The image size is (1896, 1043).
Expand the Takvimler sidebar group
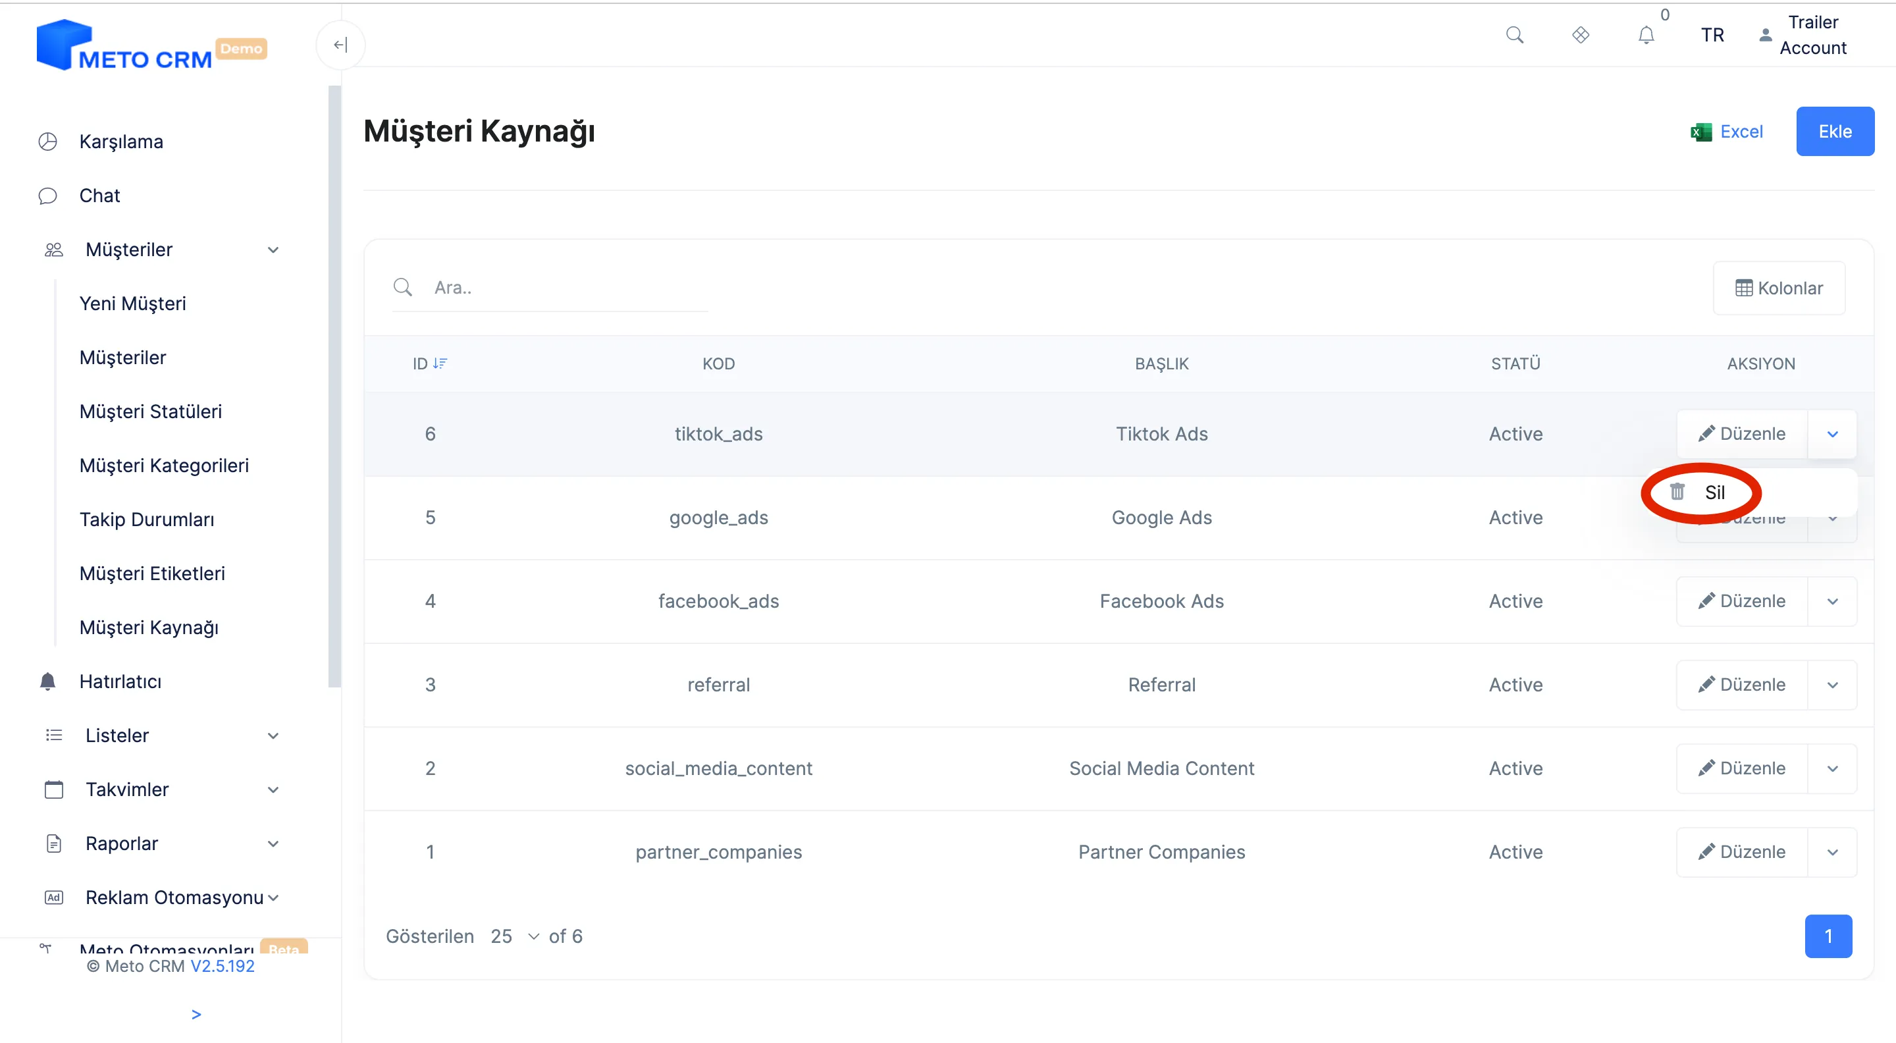(x=162, y=789)
